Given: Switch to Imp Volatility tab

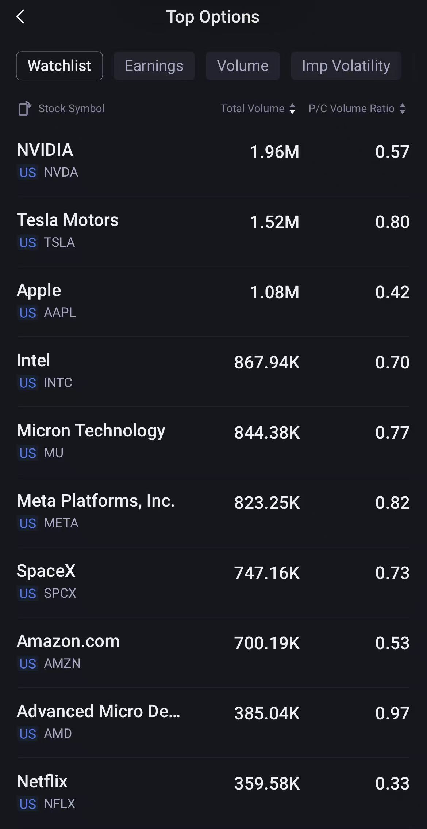Looking at the screenshot, I should click(346, 66).
